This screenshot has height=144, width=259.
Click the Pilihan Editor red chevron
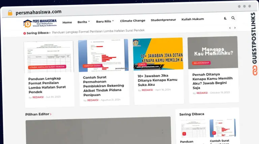51,114
